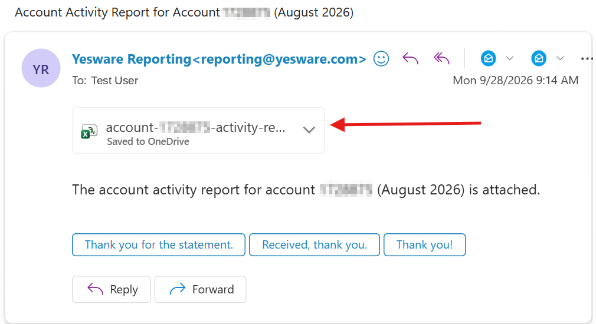Image resolution: width=596 pixels, height=324 pixels.
Task: Choose 'Received, thank you.' suggested reply
Action: pyautogui.click(x=315, y=244)
